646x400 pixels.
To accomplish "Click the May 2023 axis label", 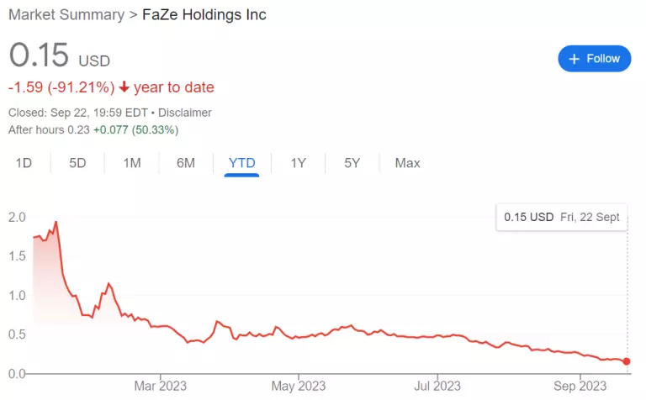I will (x=299, y=387).
